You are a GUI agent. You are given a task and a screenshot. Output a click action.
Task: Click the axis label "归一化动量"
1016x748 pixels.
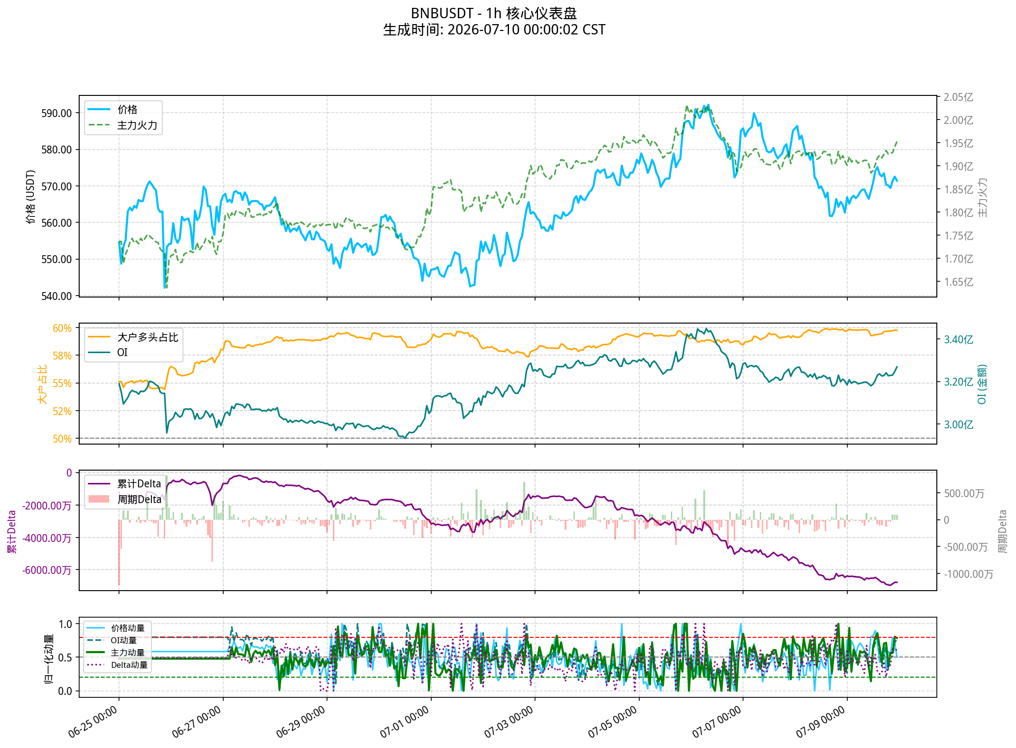click(49, 659)
